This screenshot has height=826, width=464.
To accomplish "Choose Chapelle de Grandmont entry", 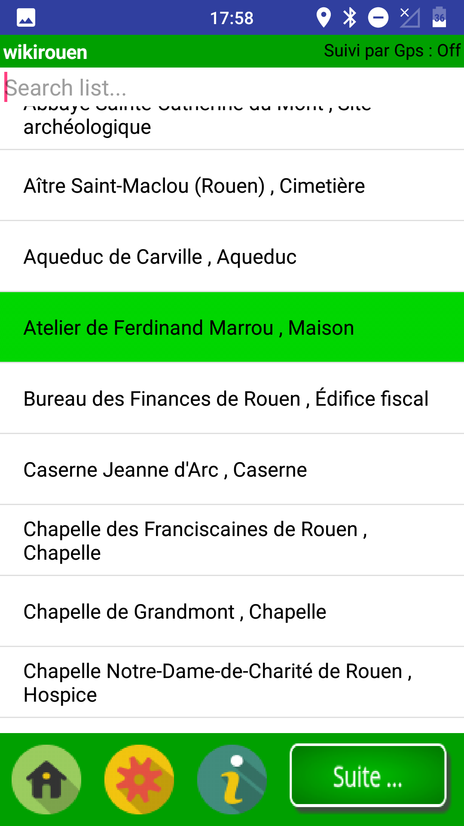I will (x=232, y=611).
